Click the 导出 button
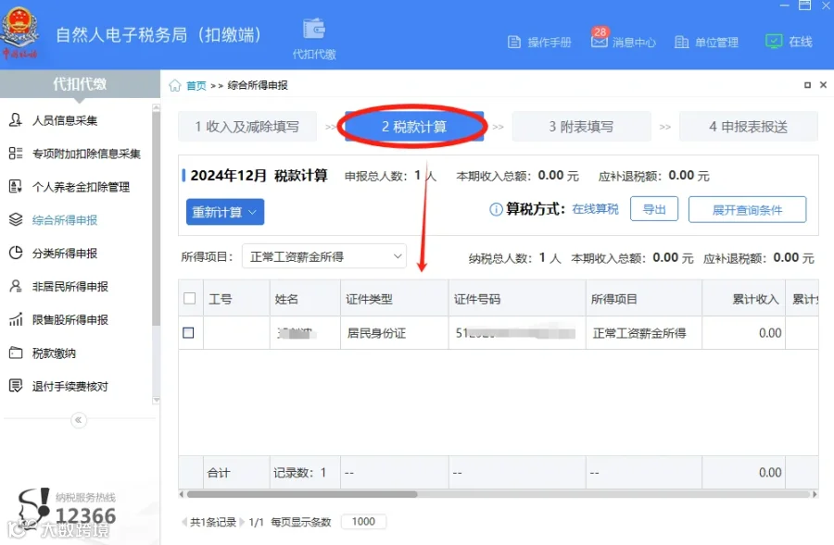 click(654, 209)
